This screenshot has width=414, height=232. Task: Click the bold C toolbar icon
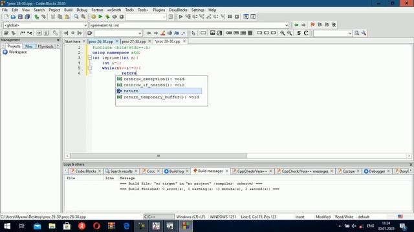(x=306, y=33)
